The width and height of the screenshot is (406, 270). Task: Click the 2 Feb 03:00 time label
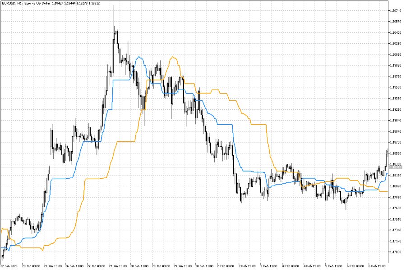(225, 266)
